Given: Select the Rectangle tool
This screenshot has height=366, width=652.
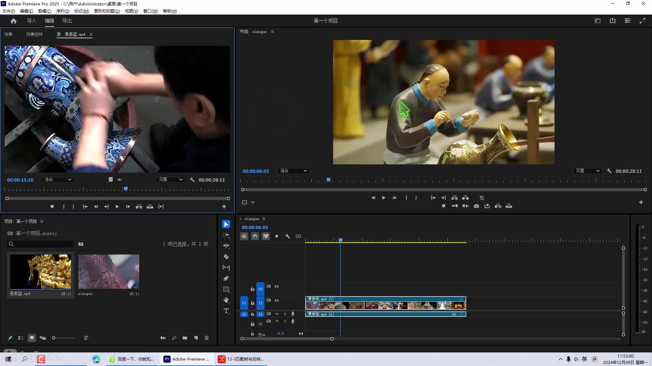Looking at the screenshot, I should point(226,289).
